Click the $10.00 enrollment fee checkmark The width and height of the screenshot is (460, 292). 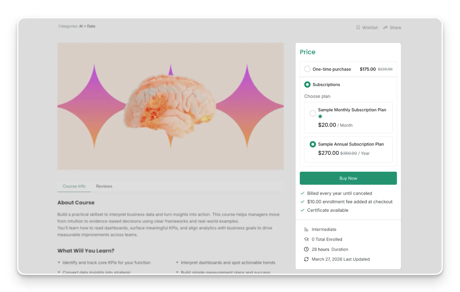(302, 202)
